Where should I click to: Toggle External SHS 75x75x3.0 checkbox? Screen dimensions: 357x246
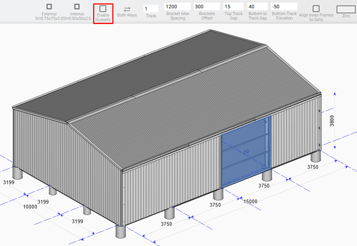pyautogui.click(x=49, y=7)
